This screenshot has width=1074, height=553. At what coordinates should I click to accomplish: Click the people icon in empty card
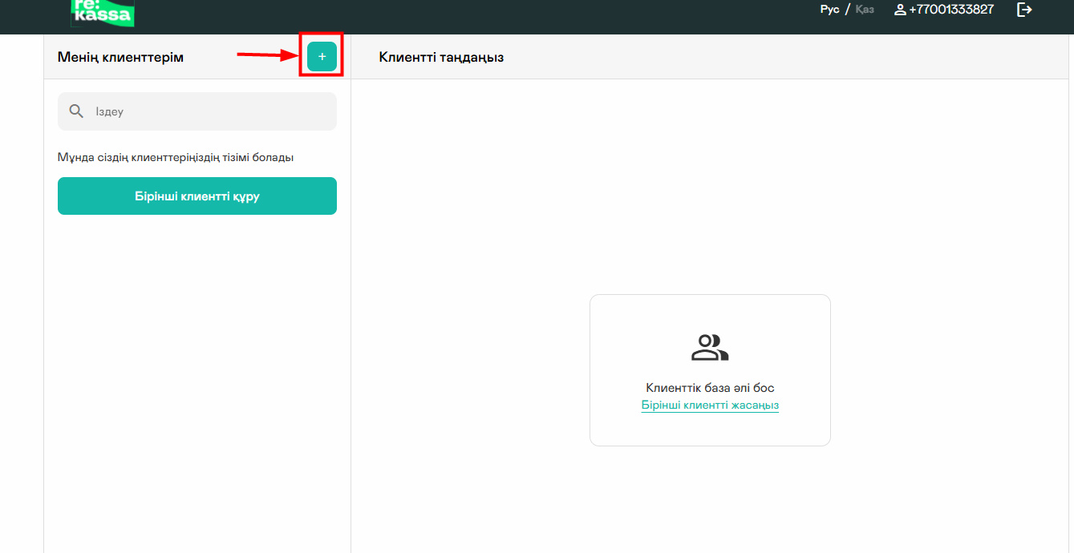[710, 347]
